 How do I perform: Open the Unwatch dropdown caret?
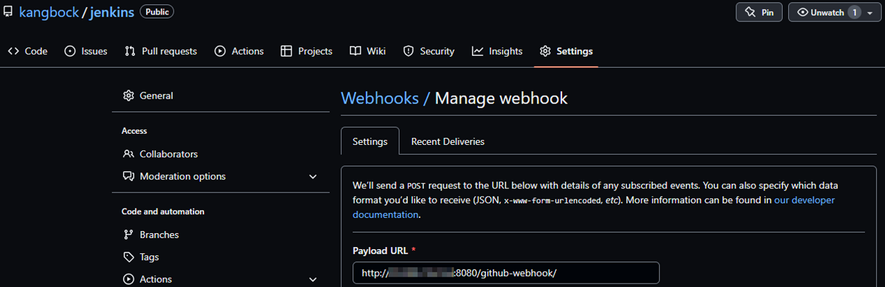point(870,13)
